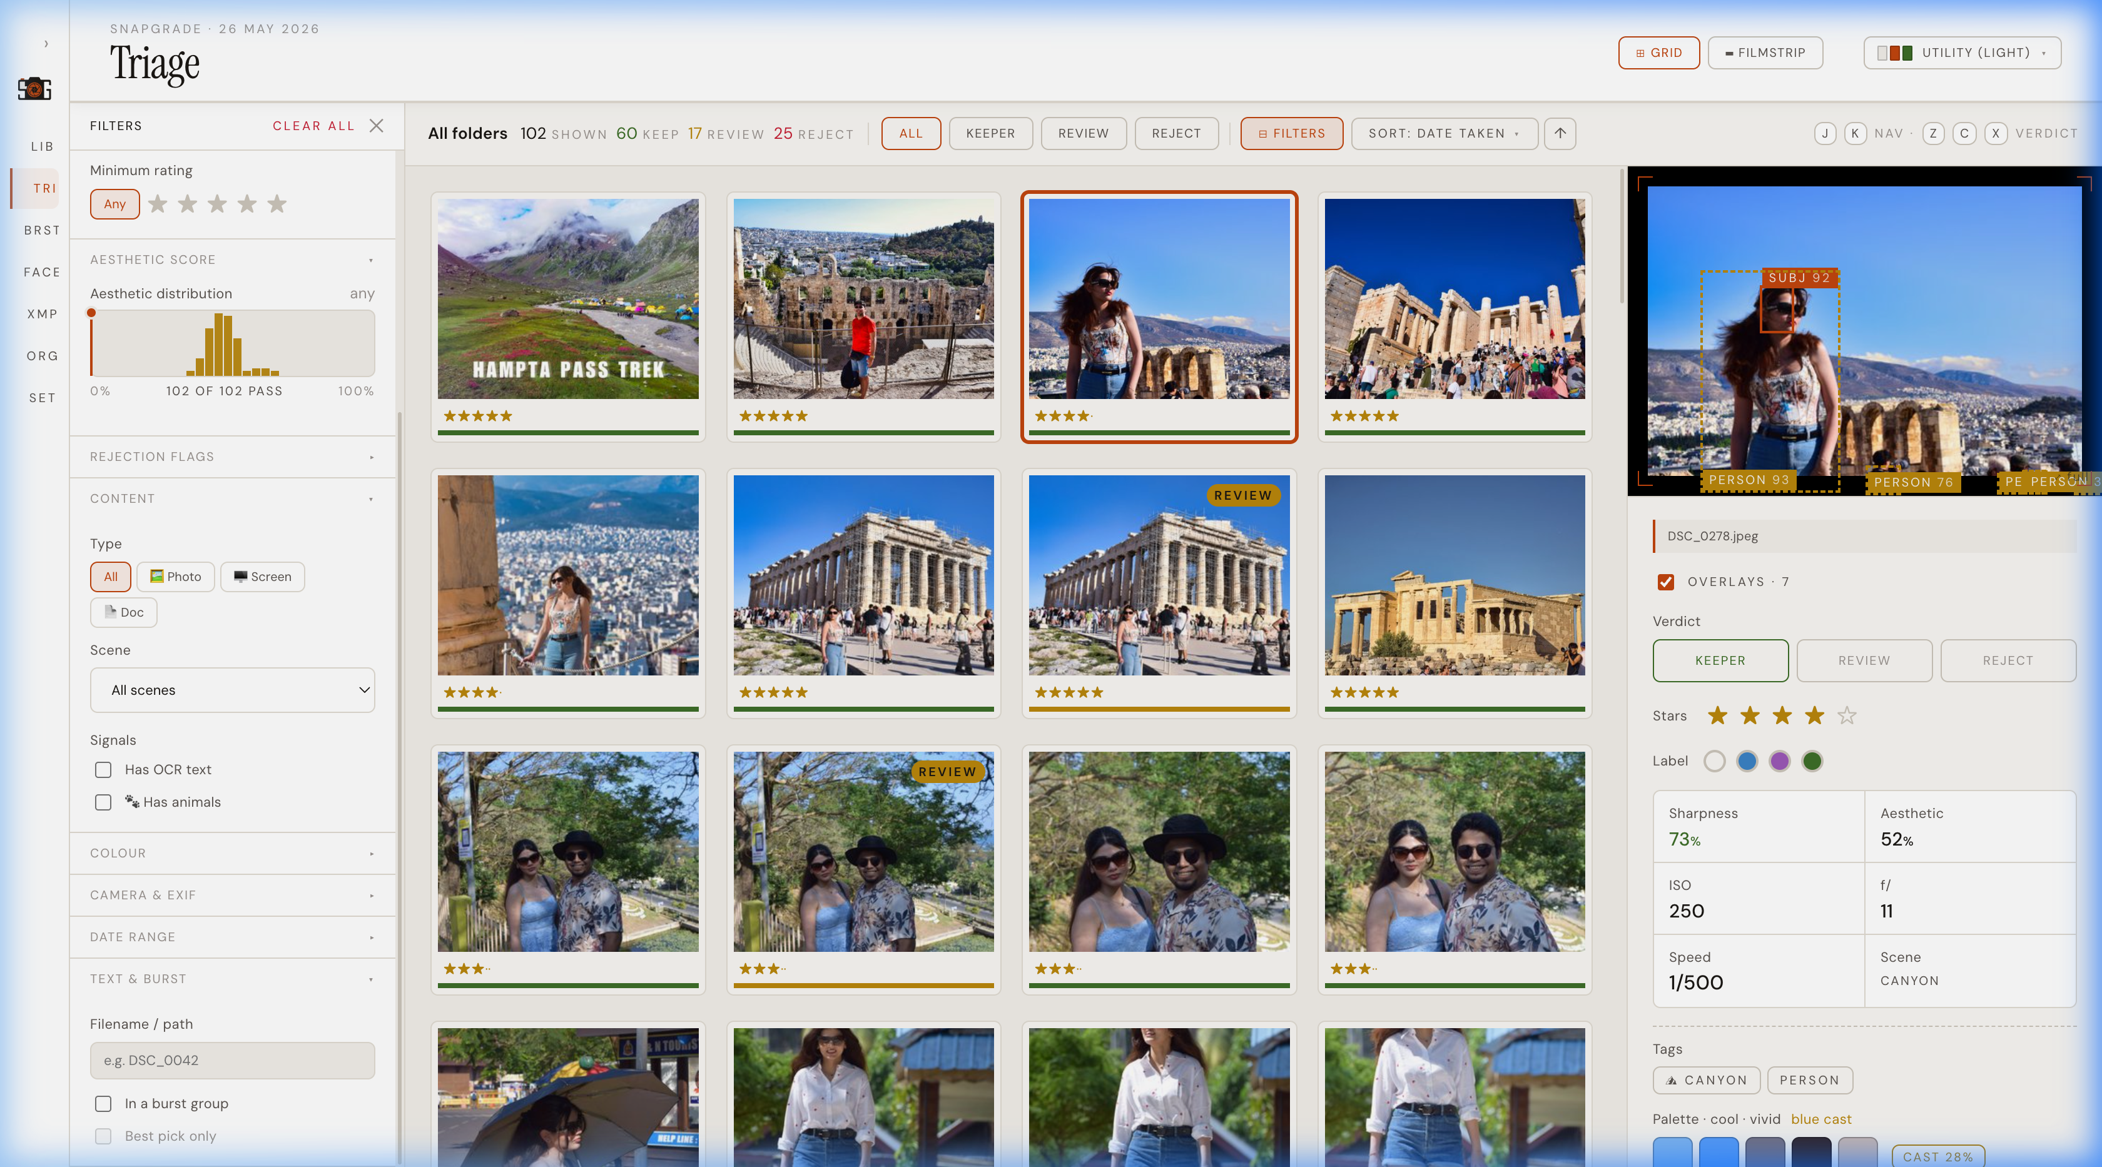Image resolution: width=2102 pixels, height=1167 pixels.
Task: Toggle the Filters button in toolbar
Action: coord(1292,134)
